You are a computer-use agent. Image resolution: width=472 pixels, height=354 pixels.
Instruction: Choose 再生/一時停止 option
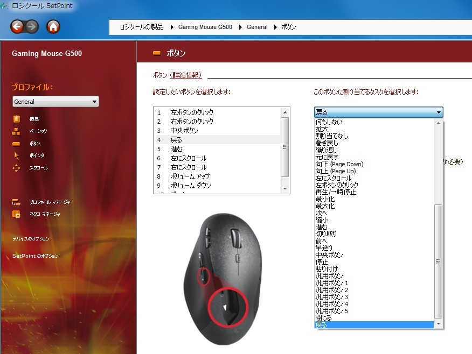click(374, 192)
